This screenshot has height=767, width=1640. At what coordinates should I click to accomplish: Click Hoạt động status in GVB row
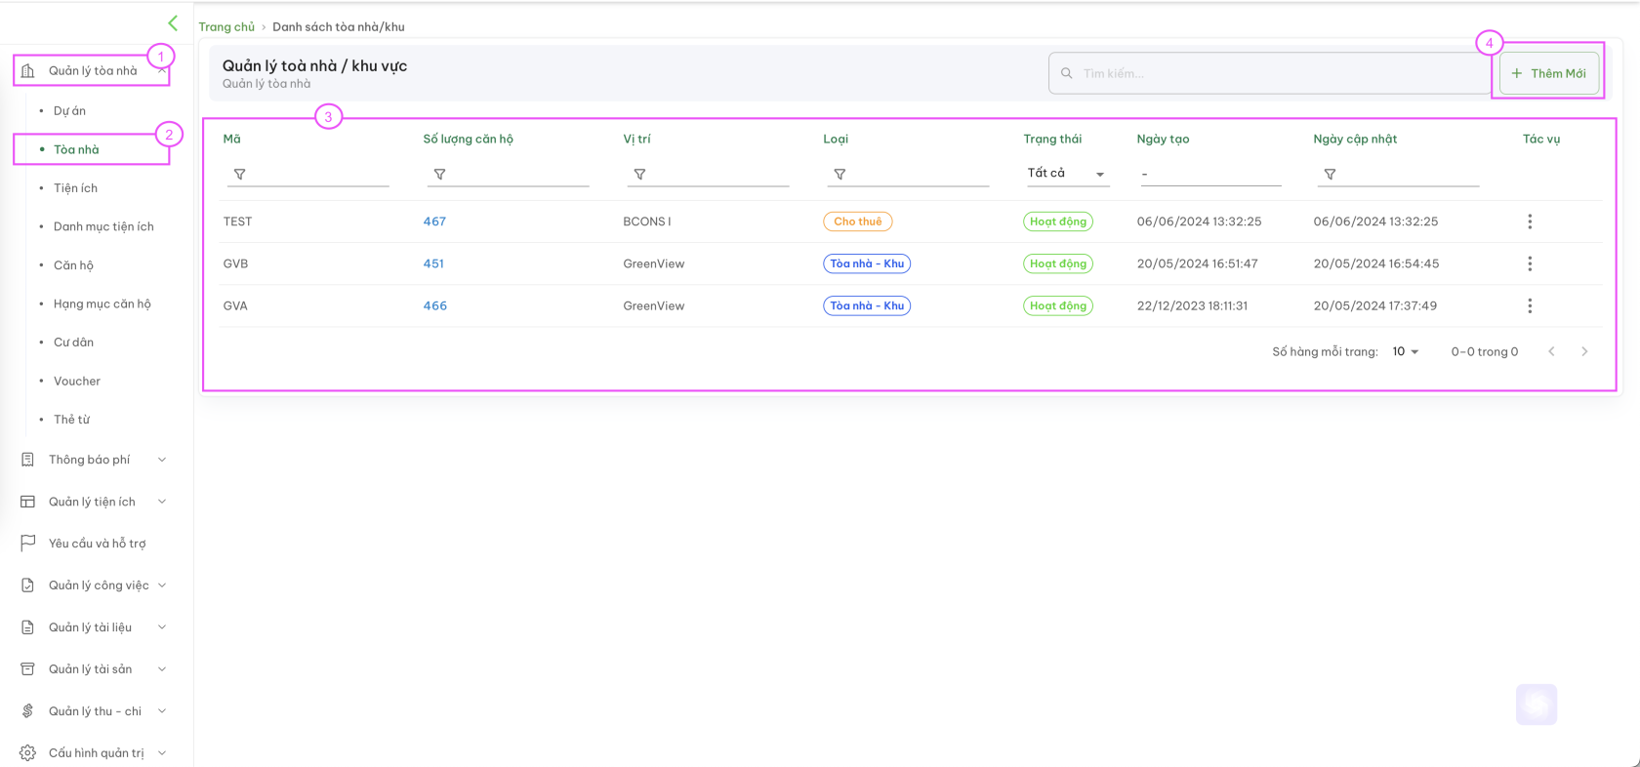(1058, 263)
